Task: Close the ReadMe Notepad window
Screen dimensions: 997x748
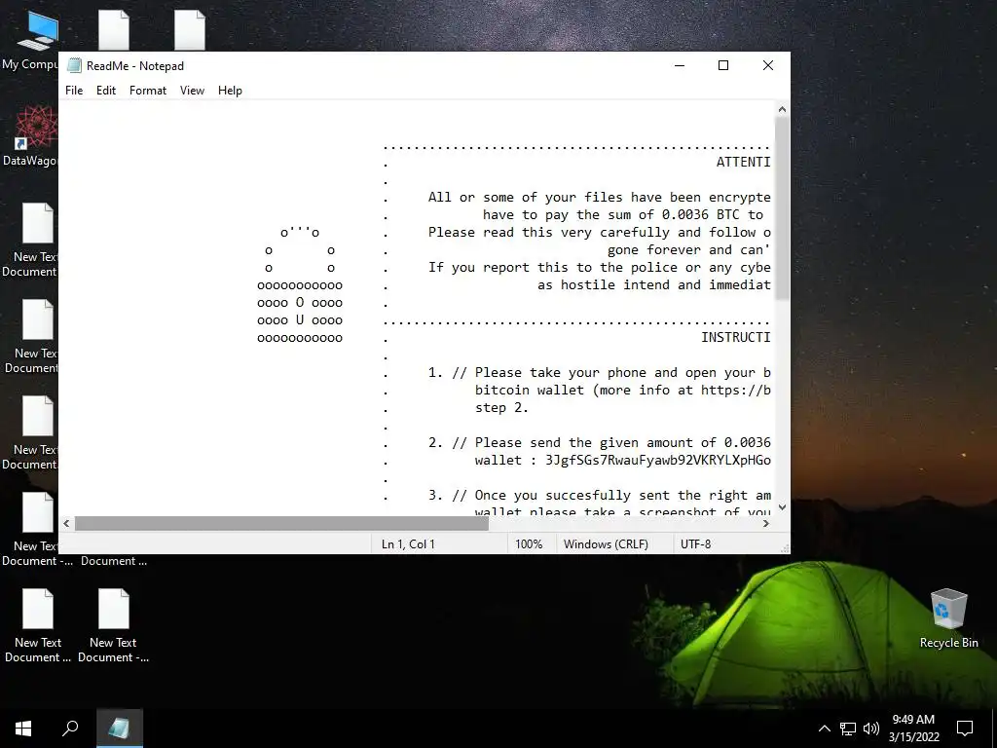Action: point(768,65)
